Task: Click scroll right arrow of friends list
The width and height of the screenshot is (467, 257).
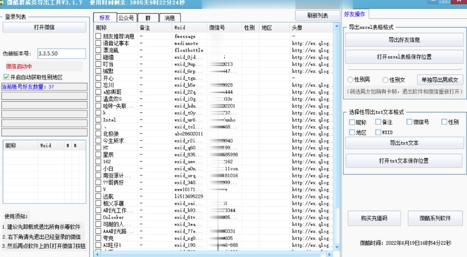Action: 329,254
